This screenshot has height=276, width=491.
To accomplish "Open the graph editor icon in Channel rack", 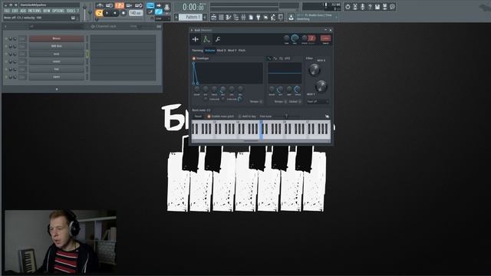I will click(x=159, y=27).
